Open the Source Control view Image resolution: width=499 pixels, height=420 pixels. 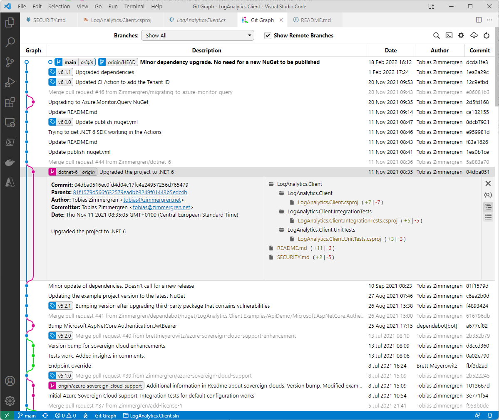click(x=10, y=62)
